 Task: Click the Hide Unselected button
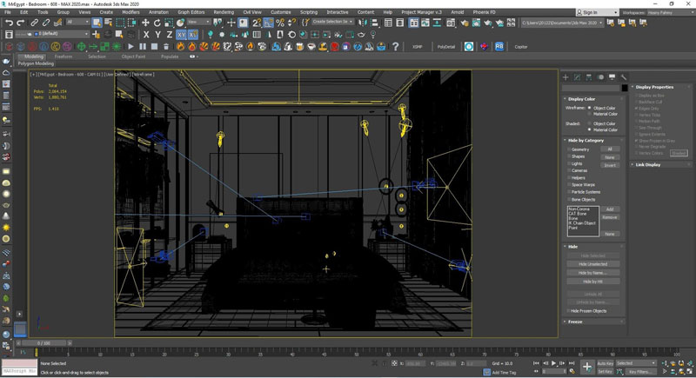[x=592, y=264]
